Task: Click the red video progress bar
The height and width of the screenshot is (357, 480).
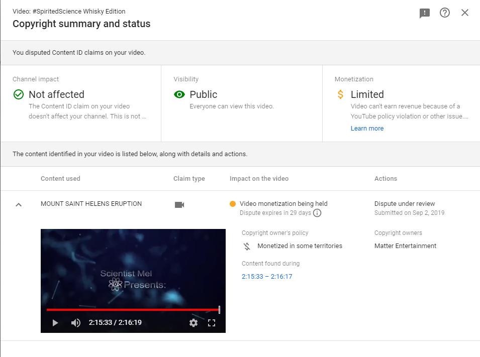Action: point(133,310)
